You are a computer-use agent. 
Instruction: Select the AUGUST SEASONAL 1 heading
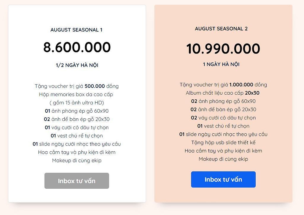[77, 30]
